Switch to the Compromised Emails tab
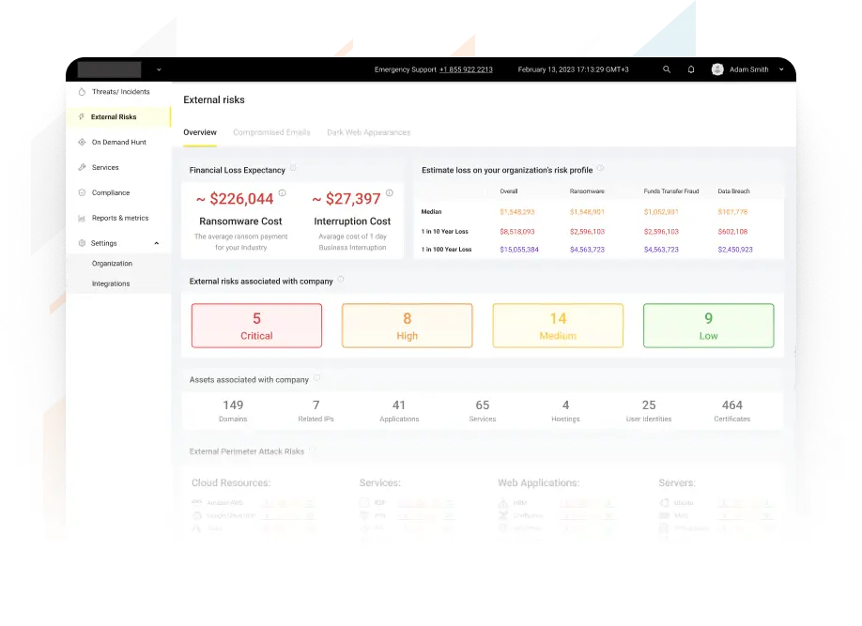Image resolution: width=862 pixels, height=626 pixels. (x=271, y=132)
